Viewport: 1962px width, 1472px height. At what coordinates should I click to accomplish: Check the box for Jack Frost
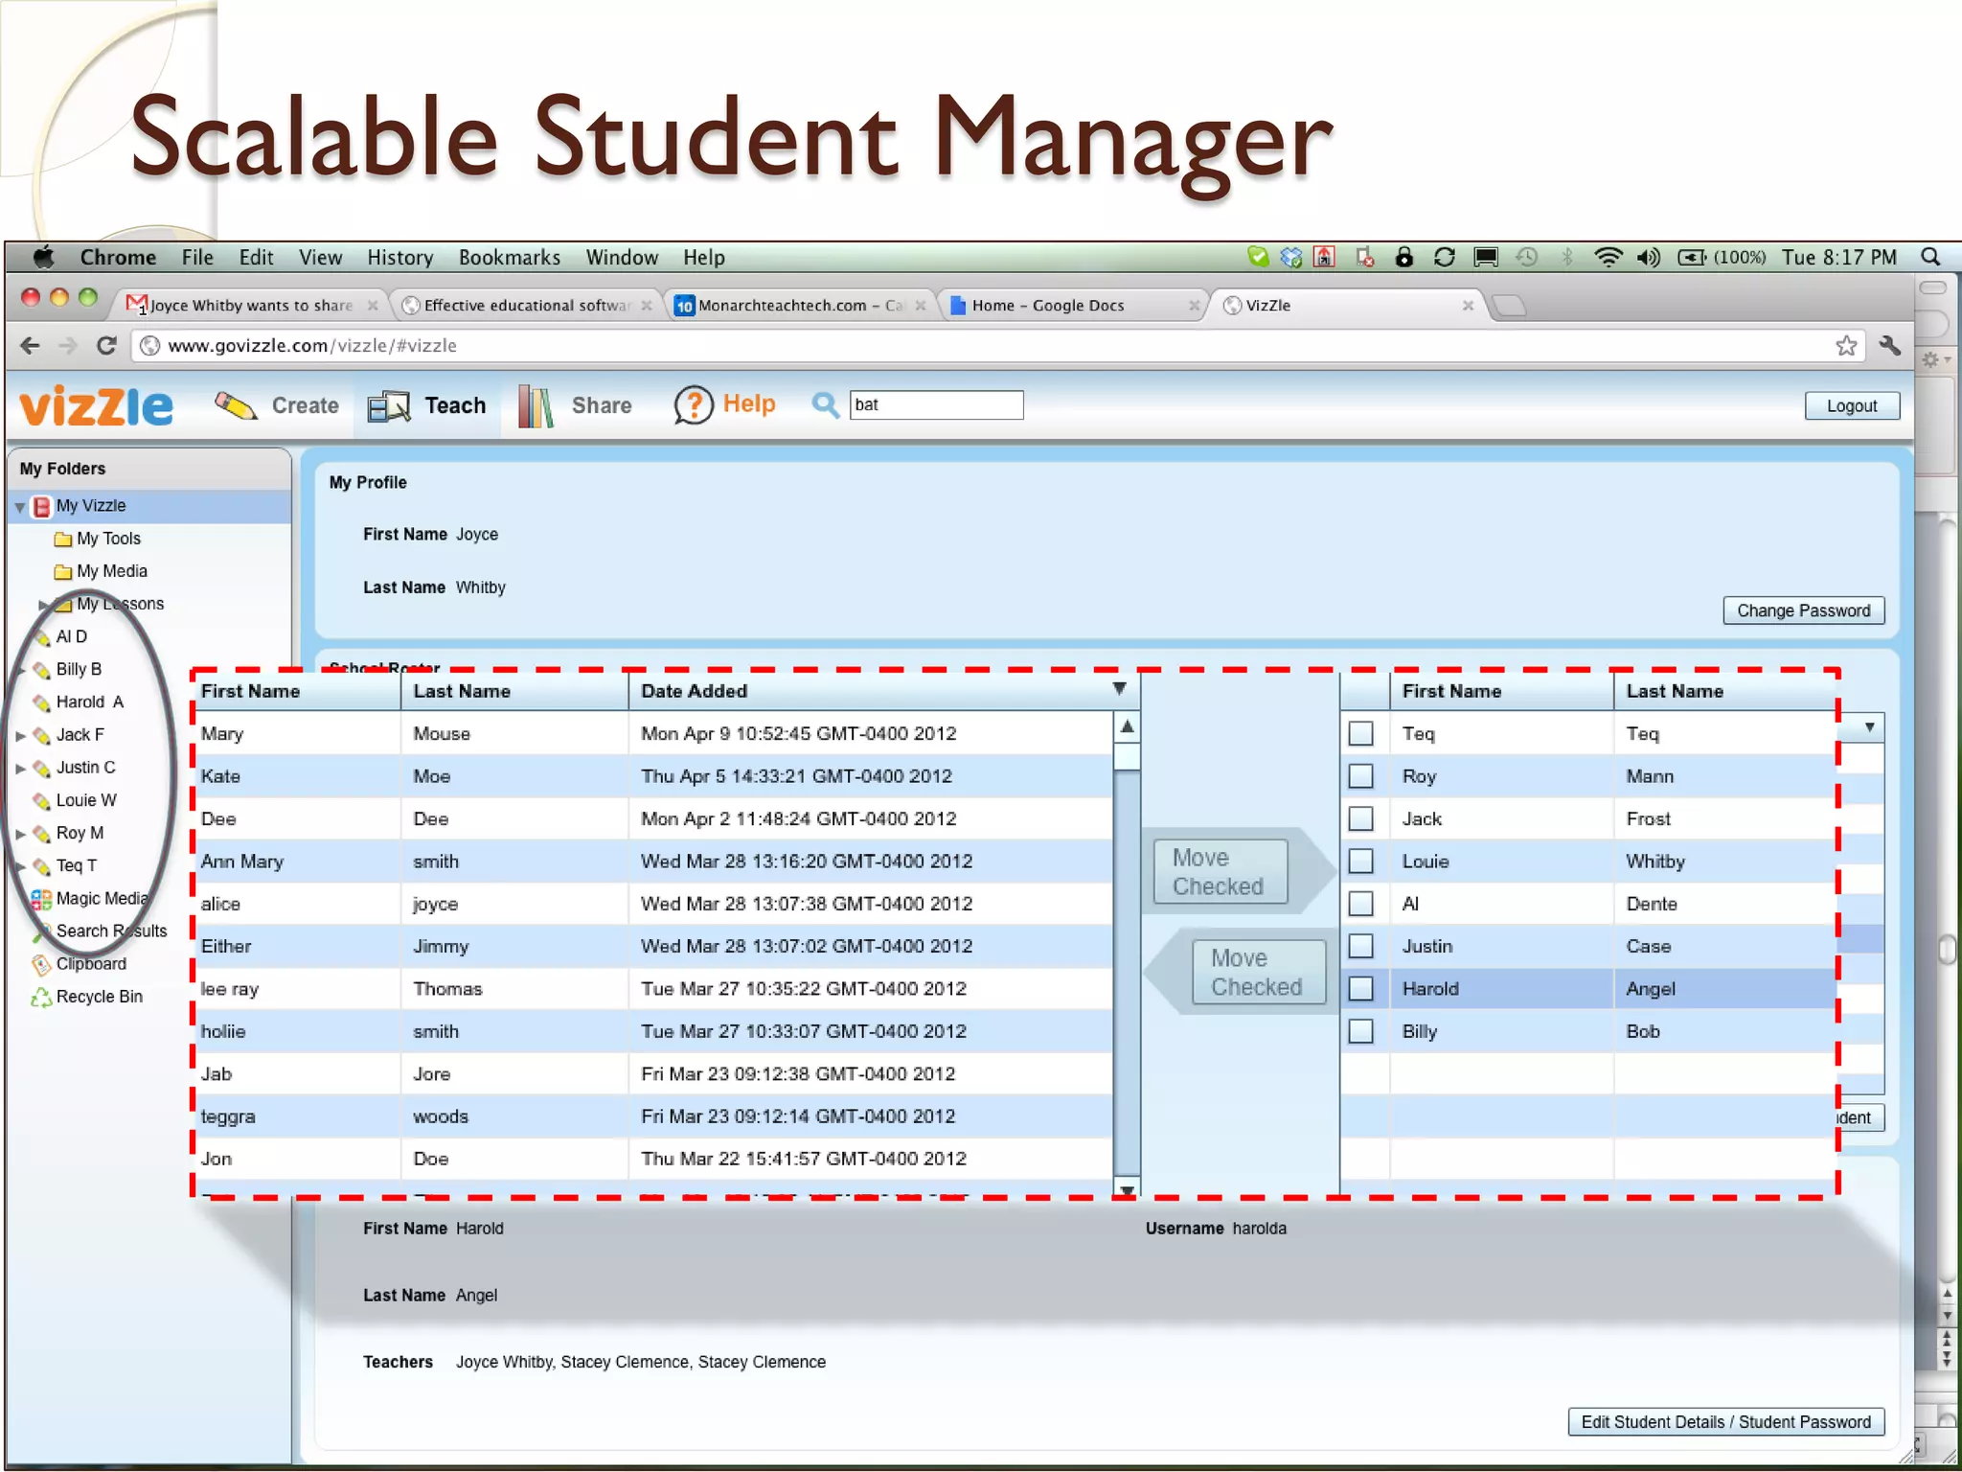click(1360, 819)
